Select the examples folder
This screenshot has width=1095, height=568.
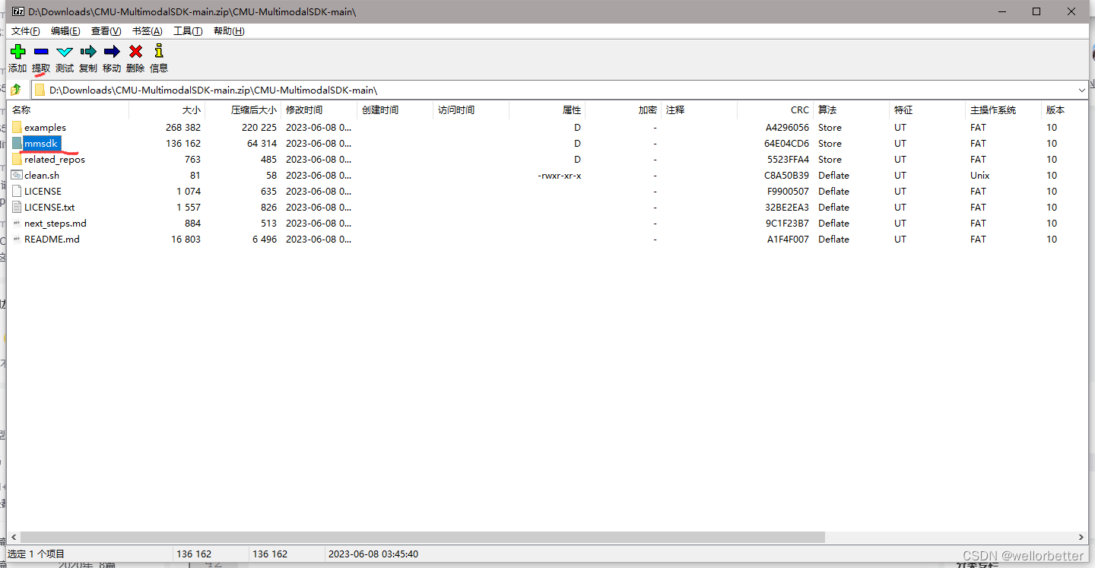tap(45, 127)
